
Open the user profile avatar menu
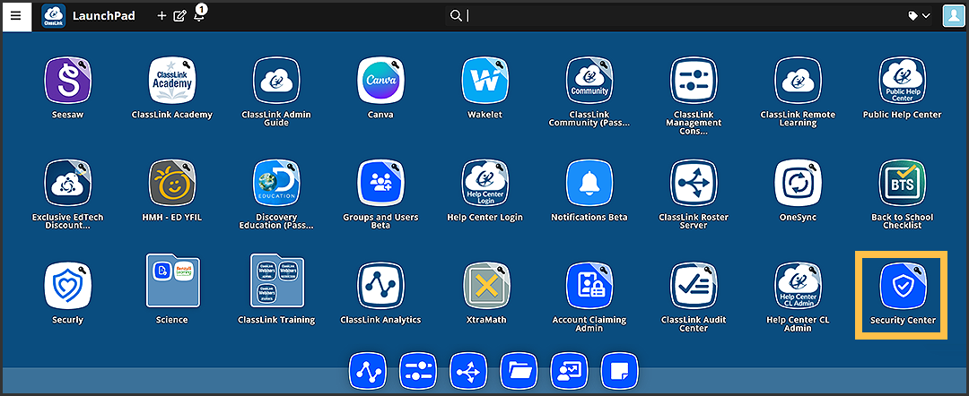click(x=953, y=16)
